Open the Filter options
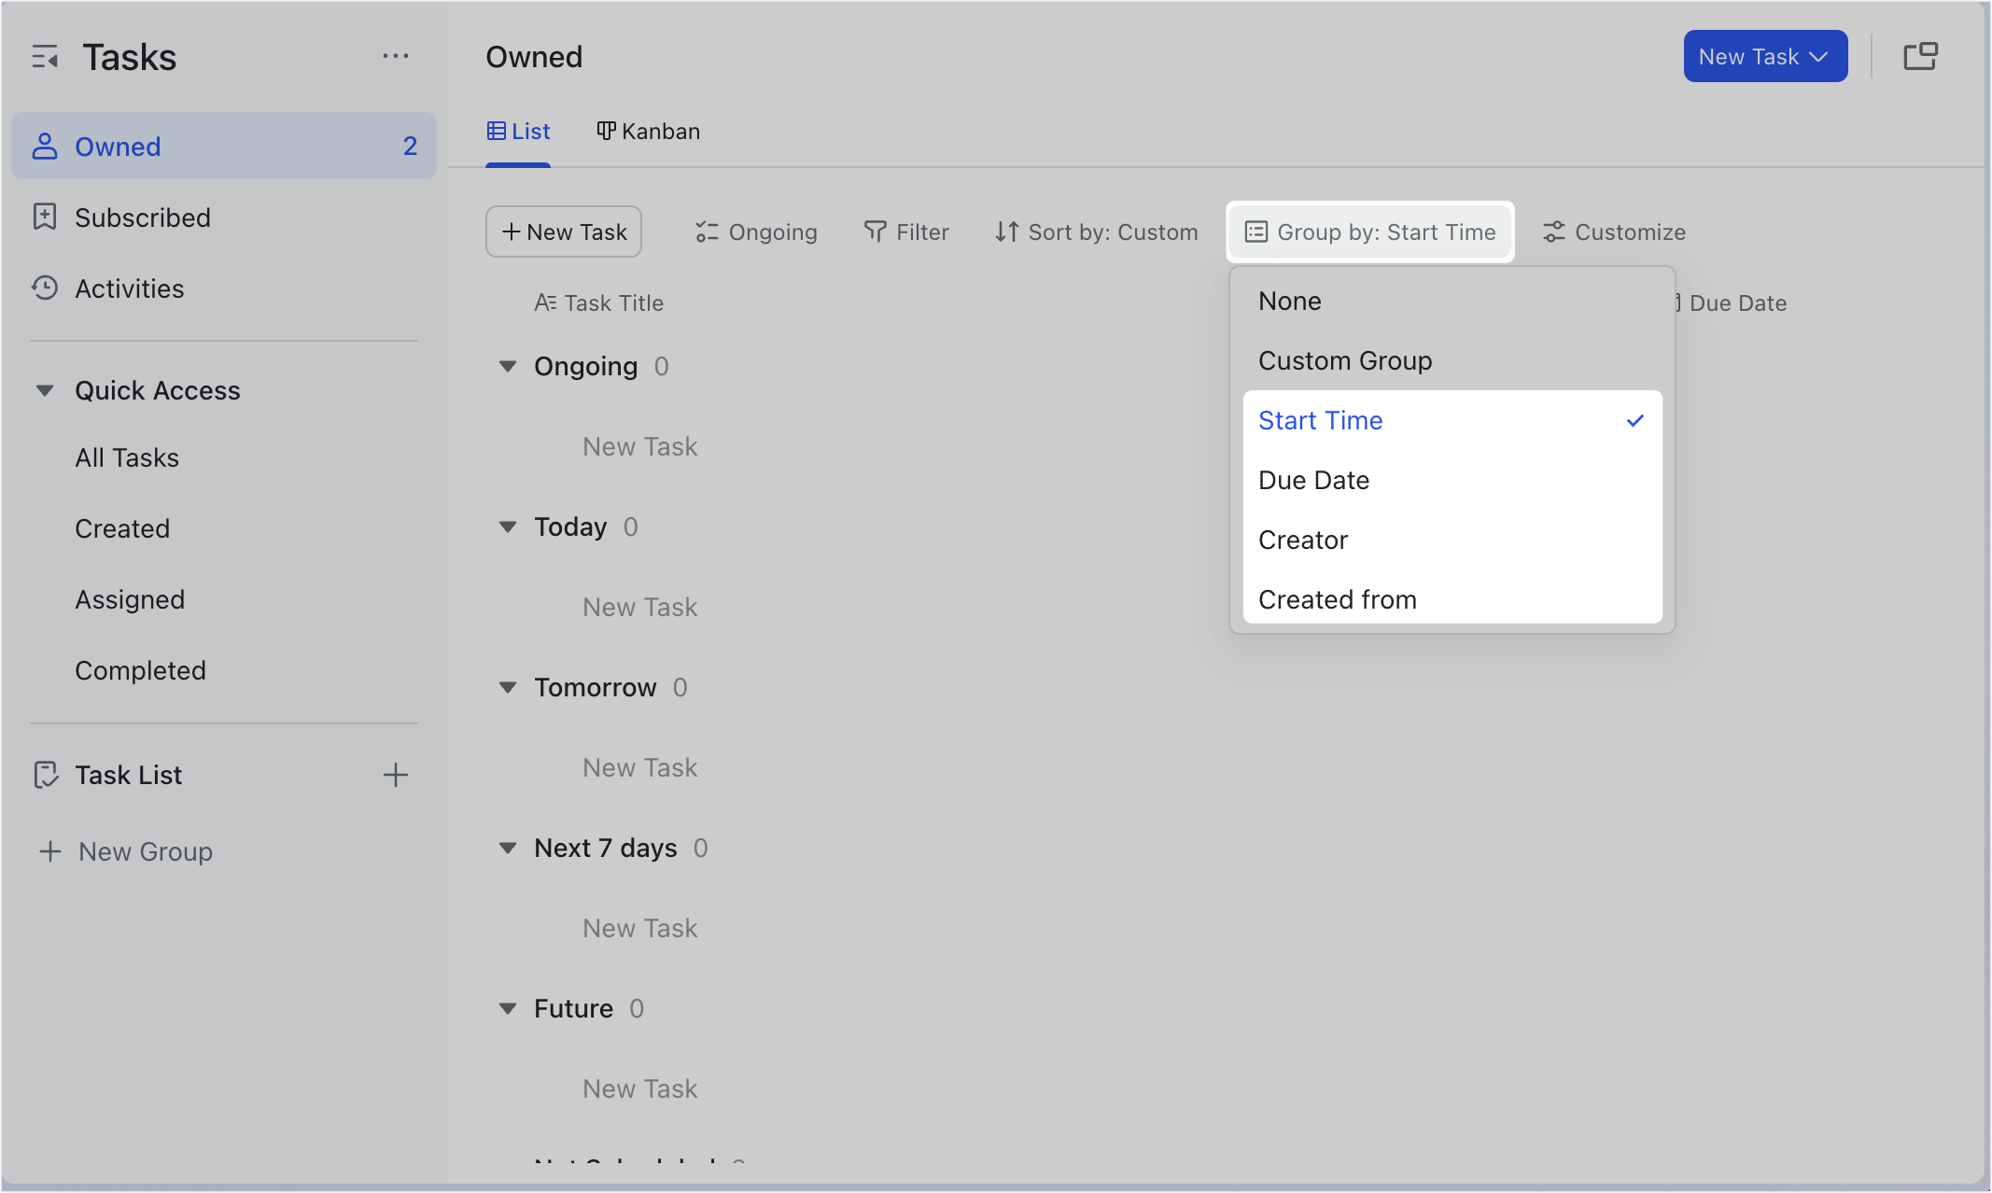 point(905,232)
